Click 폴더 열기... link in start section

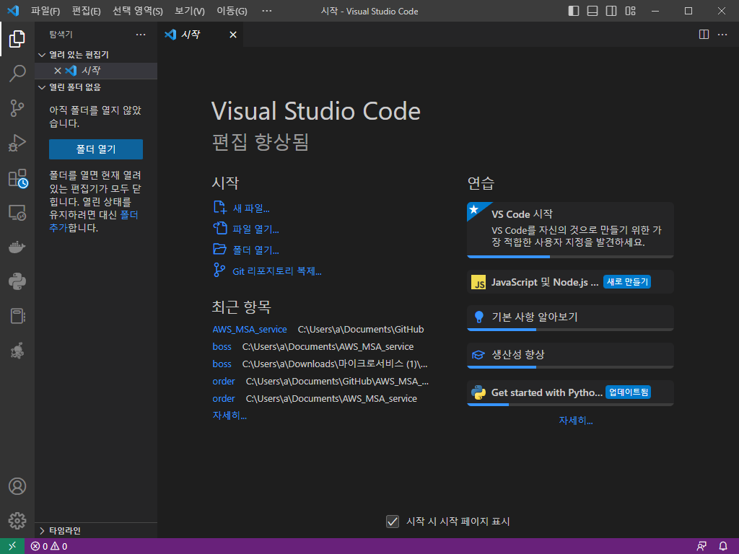tap(256, 250)
